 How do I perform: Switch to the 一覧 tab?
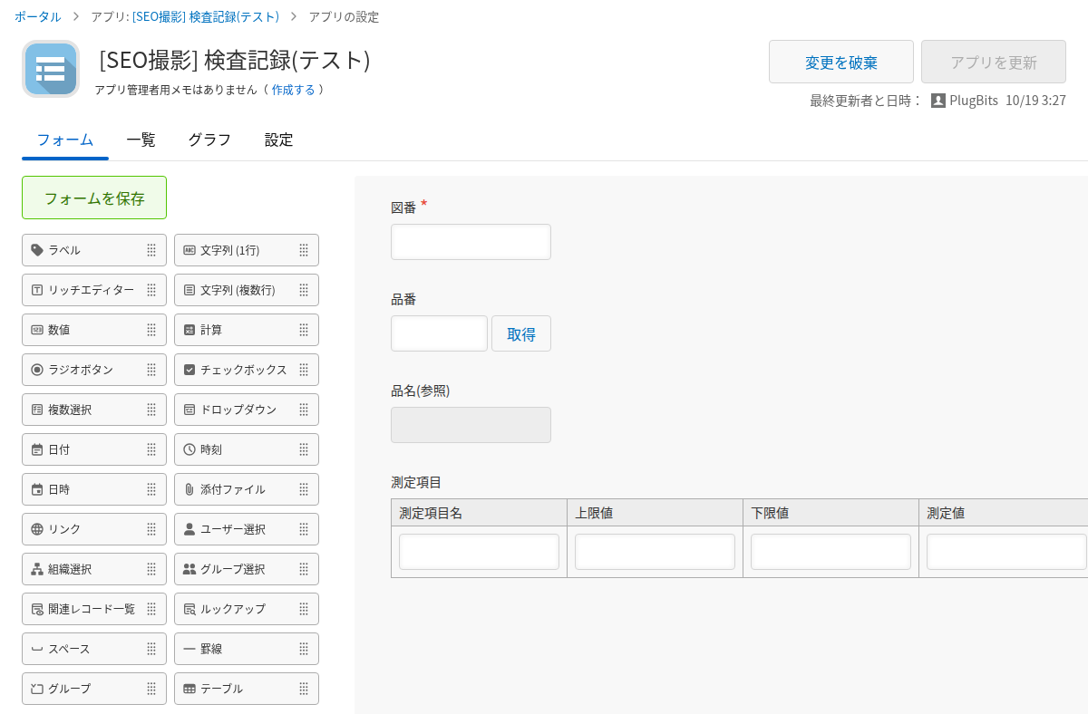coord(141,140)
